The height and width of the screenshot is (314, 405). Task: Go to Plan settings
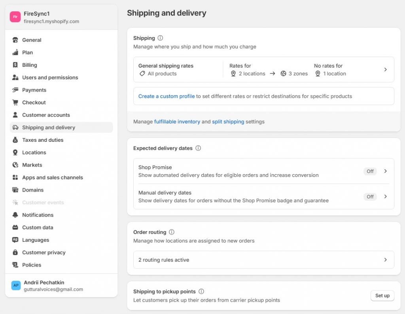[61, 53]
